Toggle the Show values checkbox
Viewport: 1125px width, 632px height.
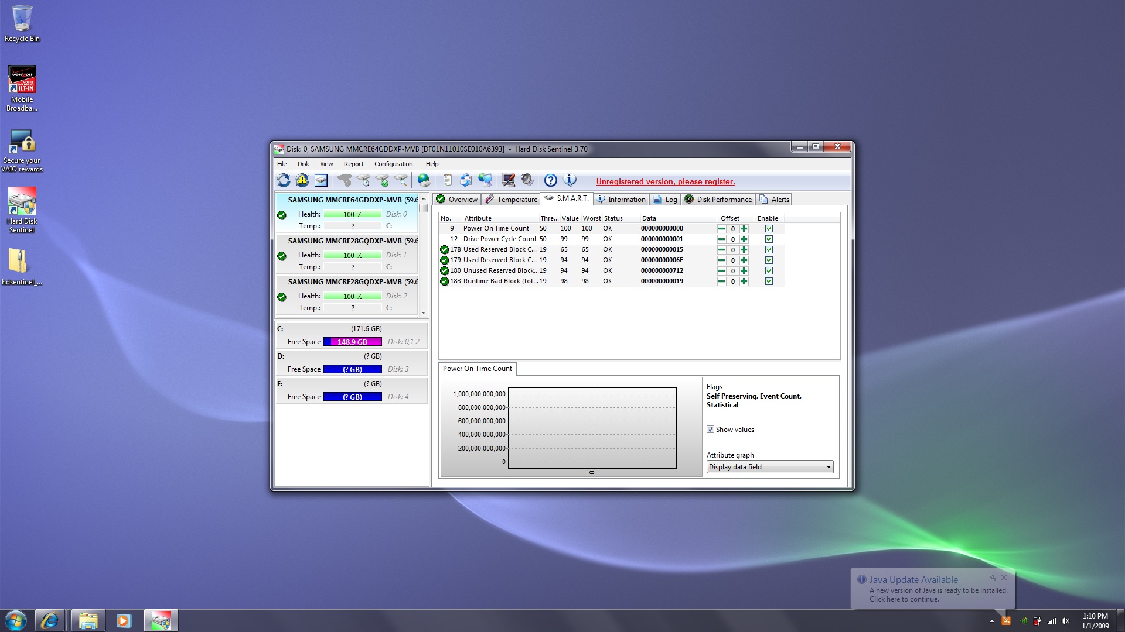710,430
